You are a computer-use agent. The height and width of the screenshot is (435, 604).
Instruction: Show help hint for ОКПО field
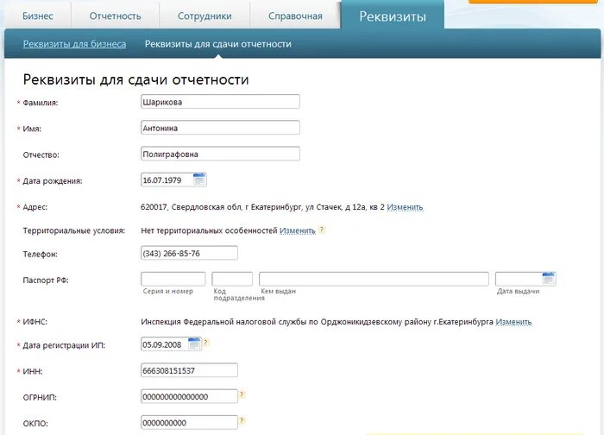coord(242,420)
